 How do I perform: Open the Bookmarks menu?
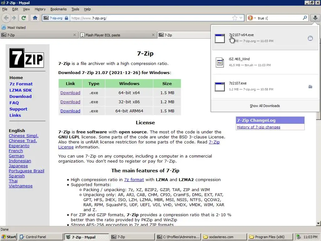click(x=59, y=9)
